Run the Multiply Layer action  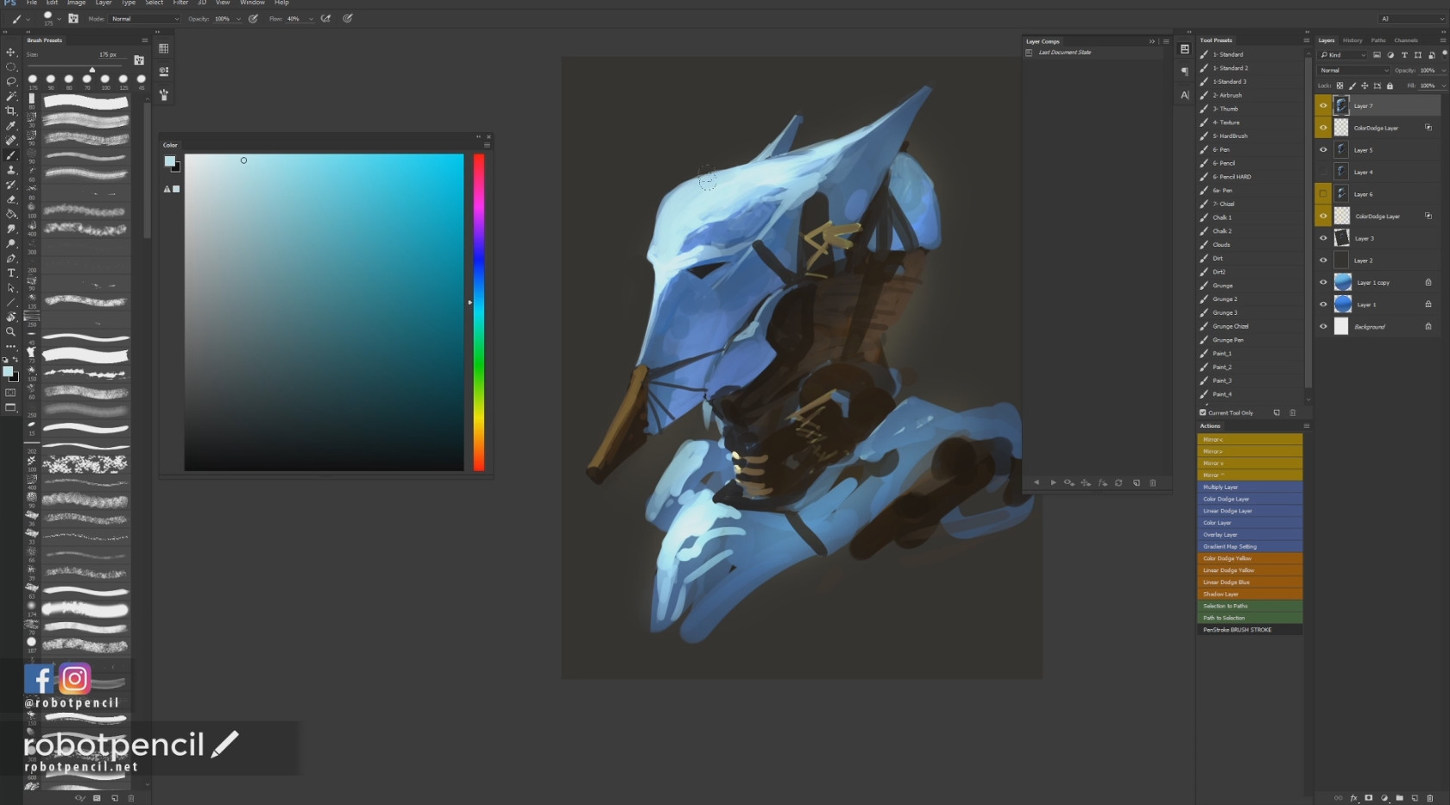[x=1250, y=487]
